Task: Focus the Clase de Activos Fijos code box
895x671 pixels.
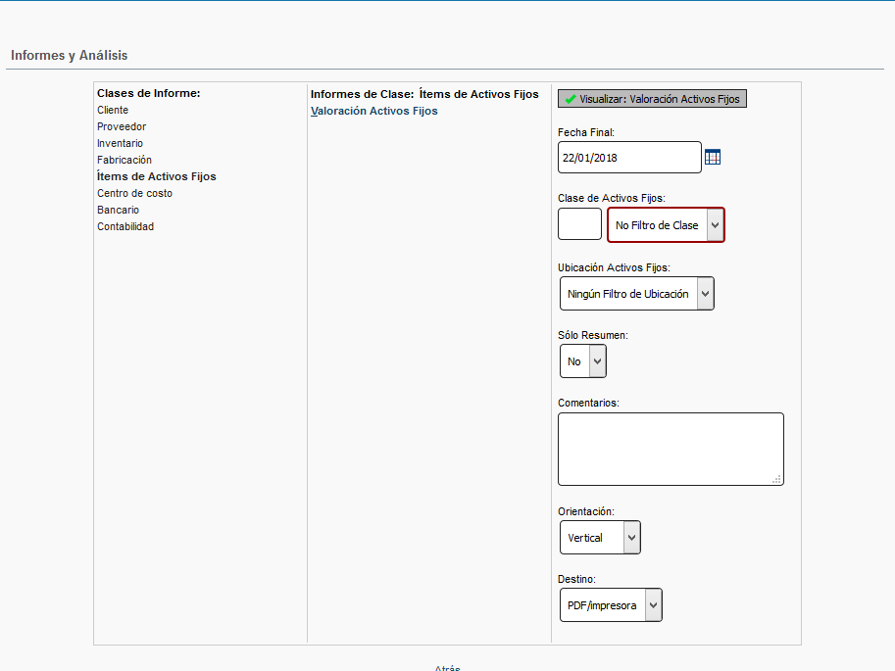Action: click(x=579, y=224)
